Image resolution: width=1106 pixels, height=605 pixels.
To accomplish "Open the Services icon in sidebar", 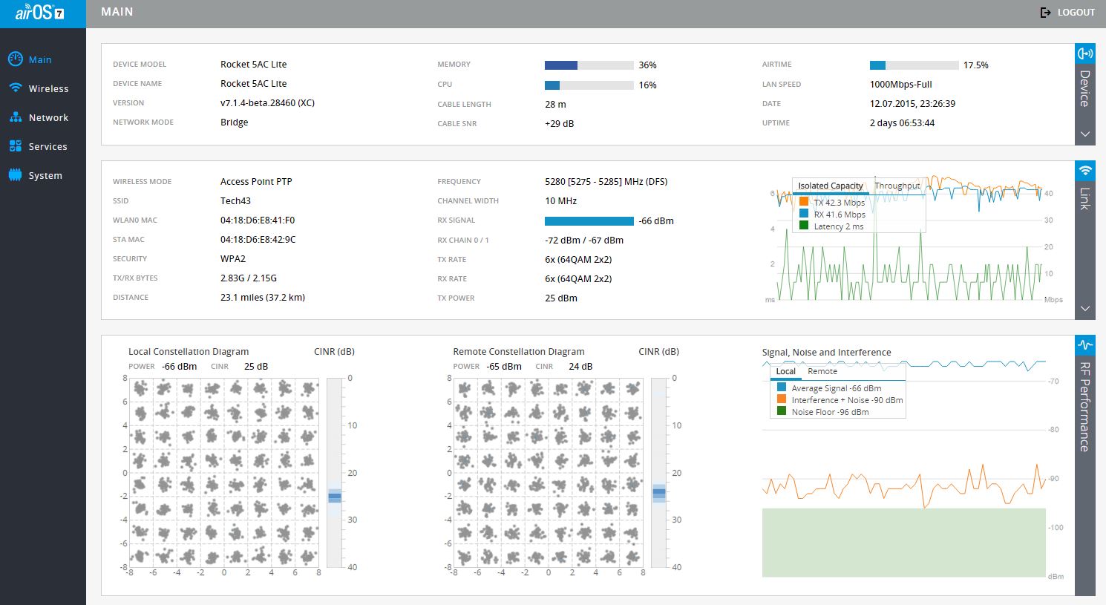I will [16, 146].
